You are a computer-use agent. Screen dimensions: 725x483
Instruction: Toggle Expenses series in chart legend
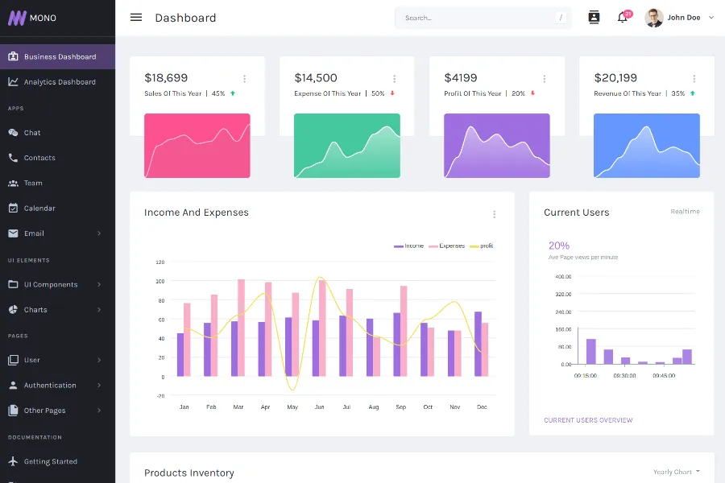(447, 246)
